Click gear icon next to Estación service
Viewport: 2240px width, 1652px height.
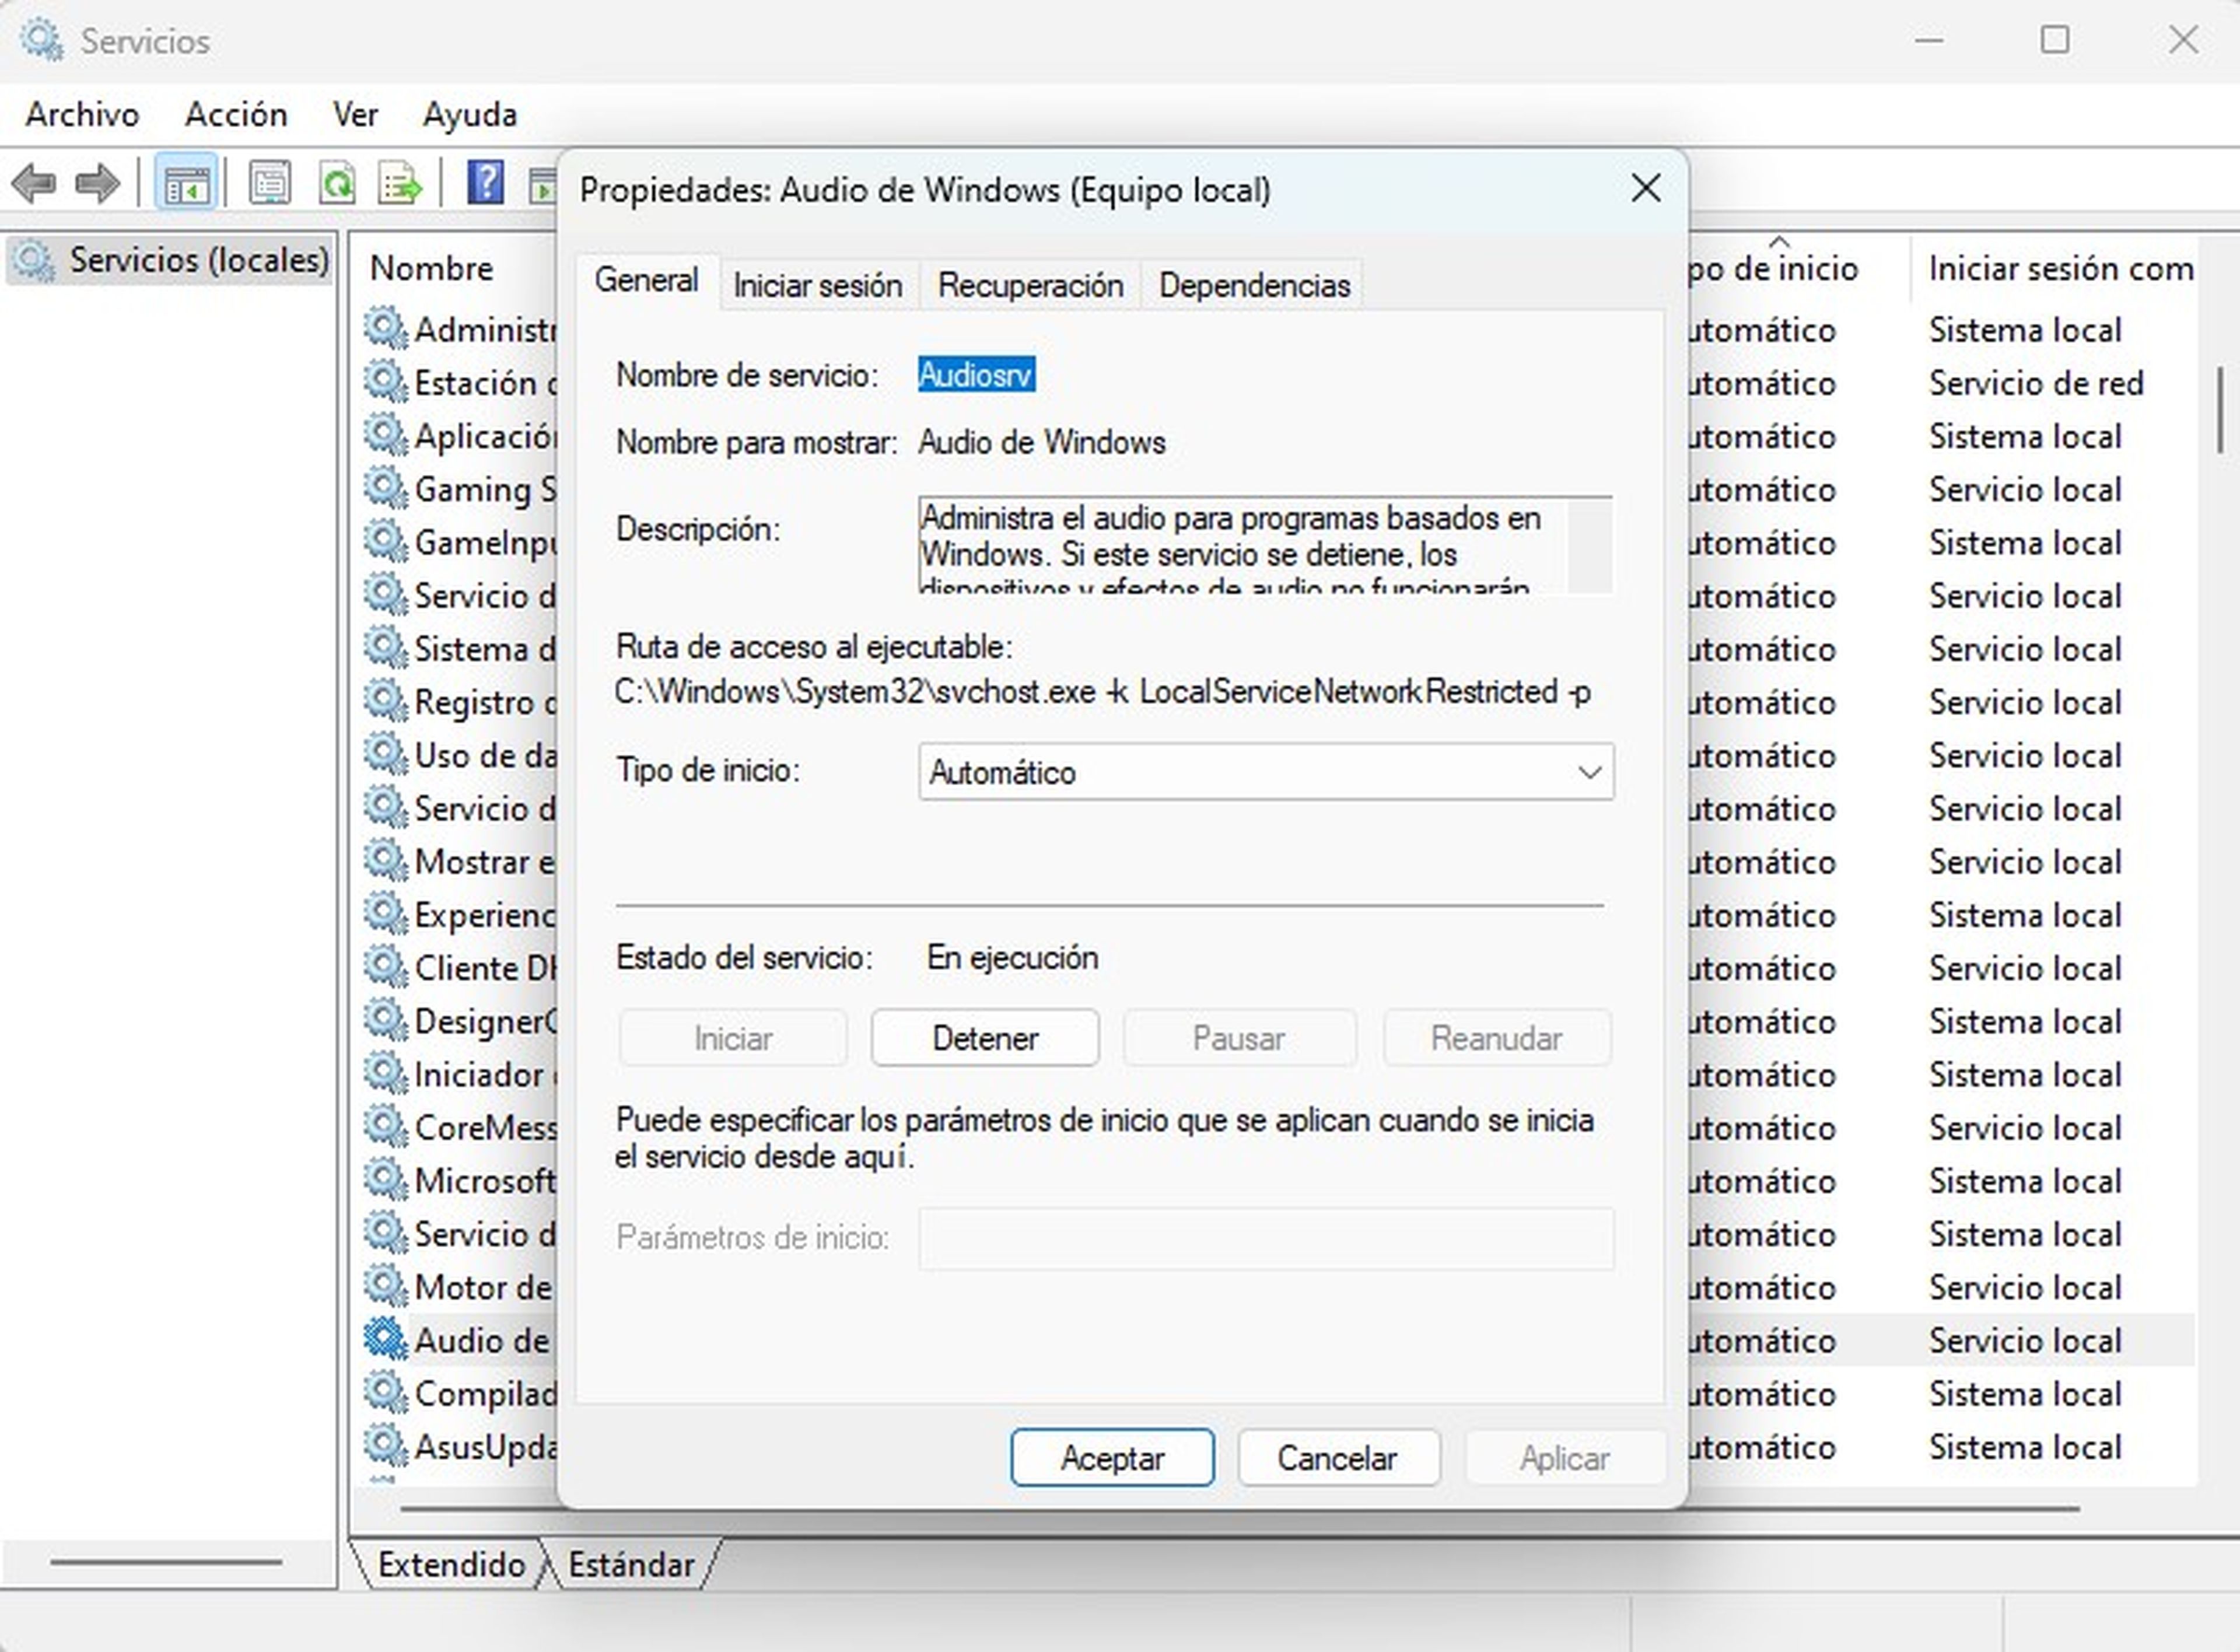(385, 382)
